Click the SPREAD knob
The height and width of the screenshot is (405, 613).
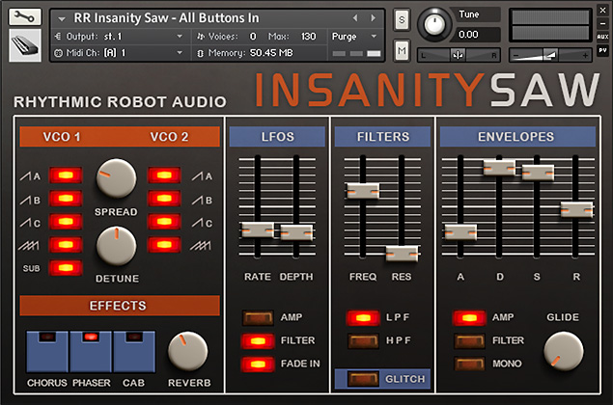click(x=116, y=178)
